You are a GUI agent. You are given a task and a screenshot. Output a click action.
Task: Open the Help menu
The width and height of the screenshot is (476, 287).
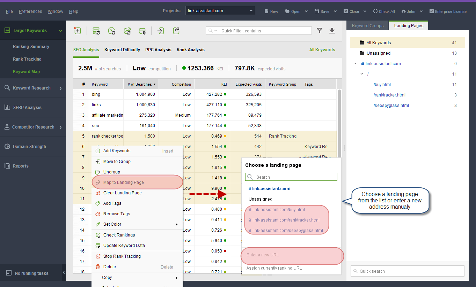(x=74, y=11)
